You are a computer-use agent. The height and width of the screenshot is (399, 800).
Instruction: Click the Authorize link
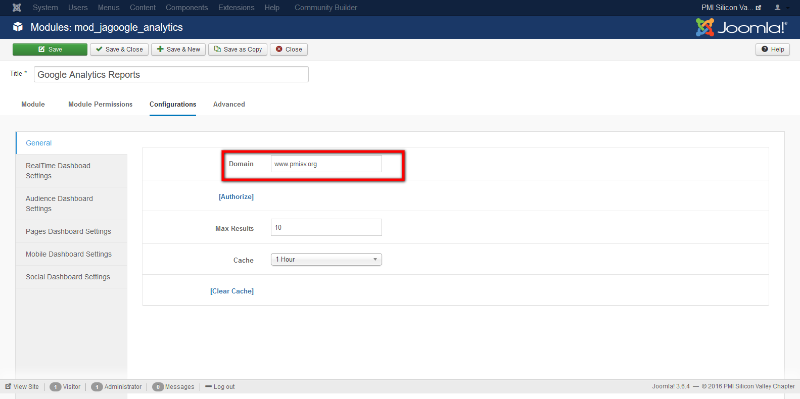click(236, 197)
